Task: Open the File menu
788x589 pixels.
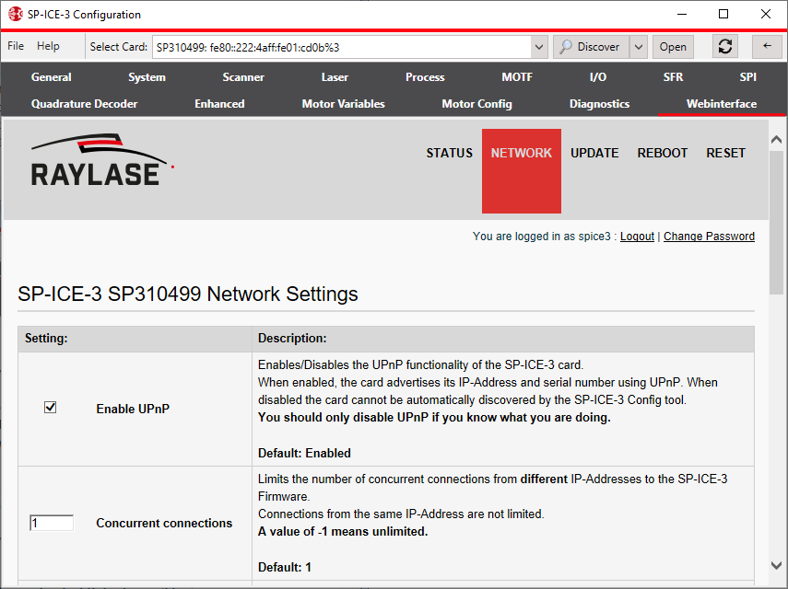Action: pyautogui.click(x=16, y=46)
